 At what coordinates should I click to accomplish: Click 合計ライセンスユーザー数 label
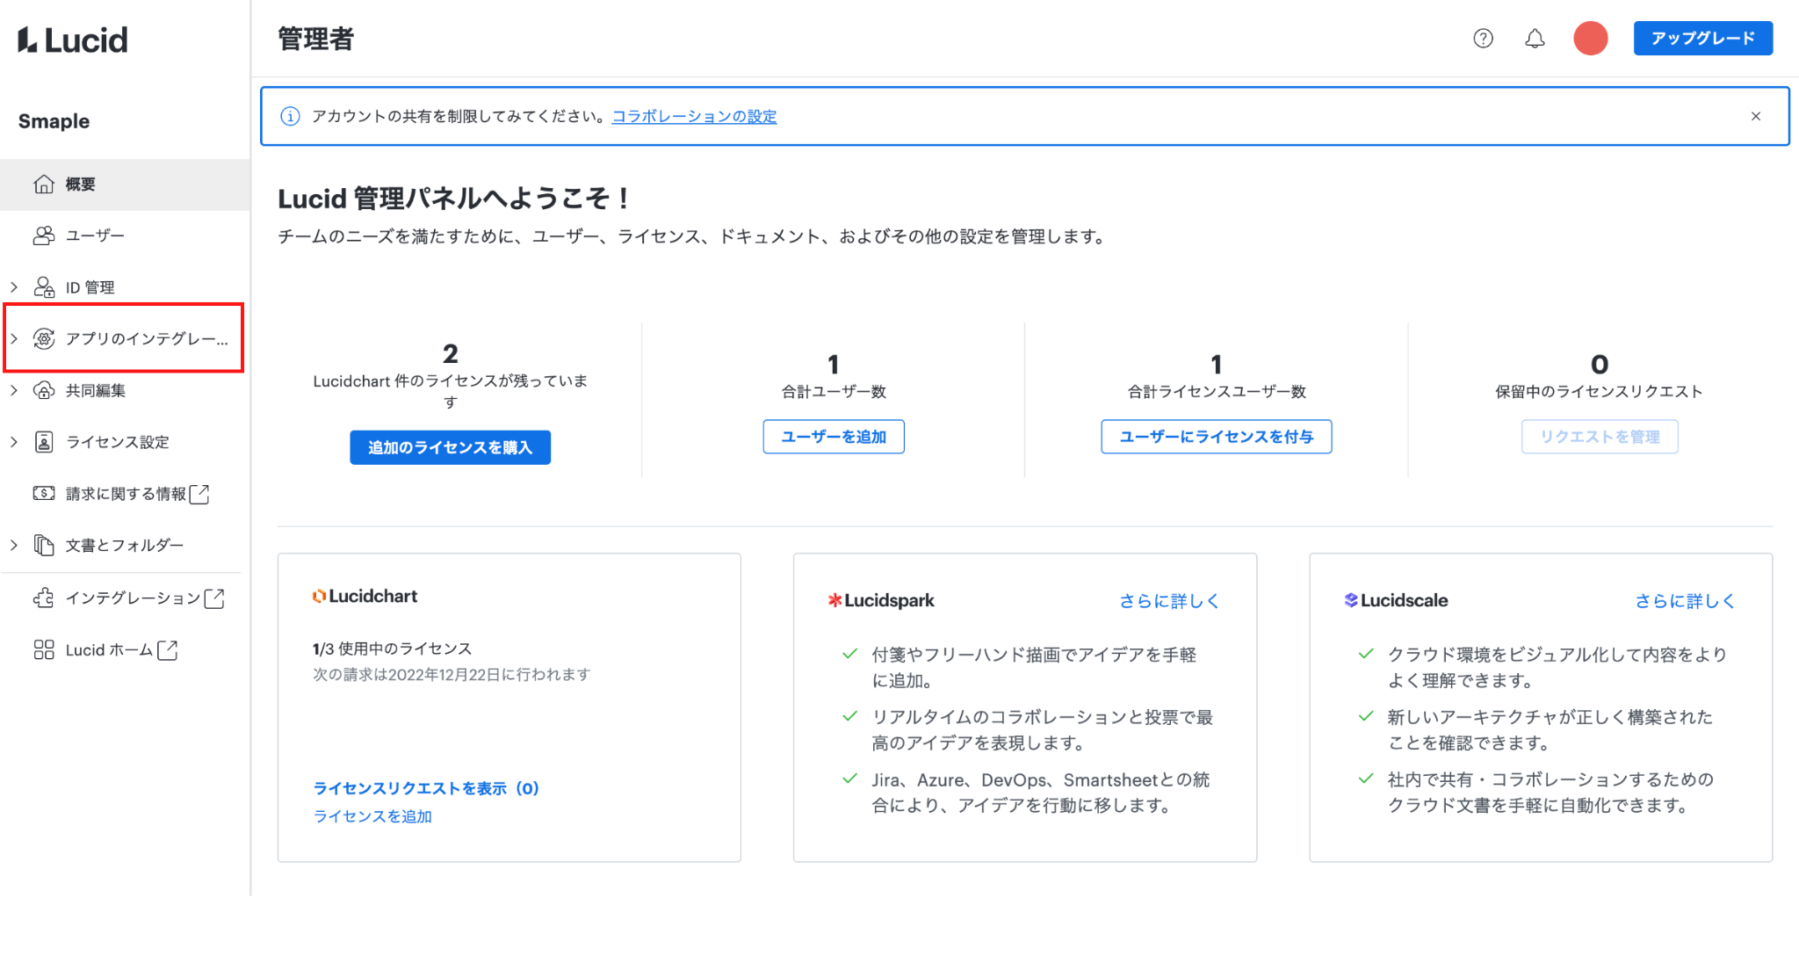coord(1217,392)
